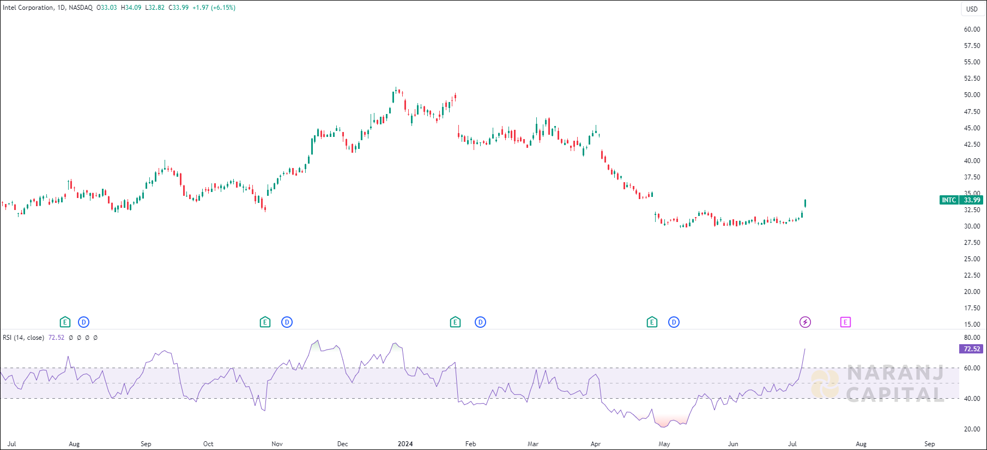The image size is (987, 450).
Task: Click the O33.03 open value
Action: [x=107, y=8]
